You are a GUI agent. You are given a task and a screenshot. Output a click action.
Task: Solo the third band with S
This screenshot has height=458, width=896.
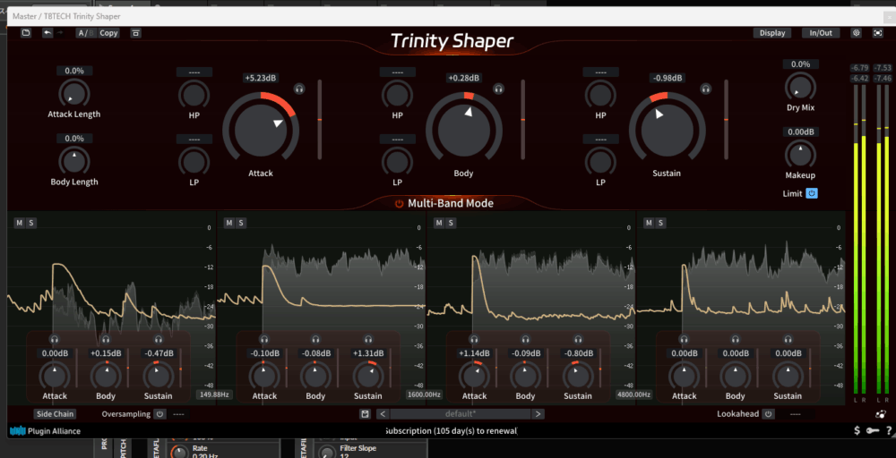point(451,223)
